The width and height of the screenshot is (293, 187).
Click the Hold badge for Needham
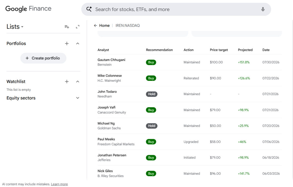[x=152, y=94]
